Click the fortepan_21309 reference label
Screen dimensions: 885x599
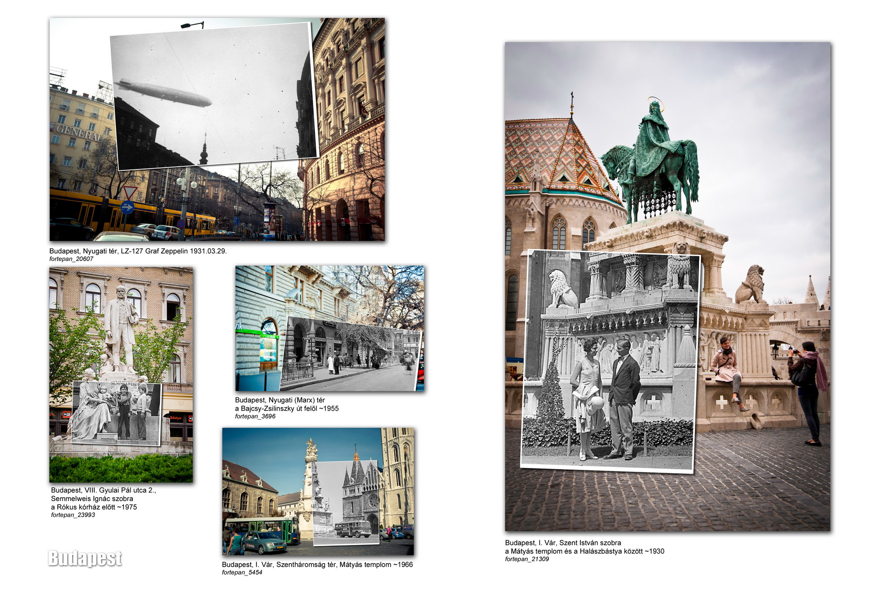click(x=527, y=559)
